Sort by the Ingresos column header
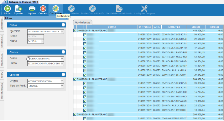The width and height of the screenshot is (224, 121). 214,27
